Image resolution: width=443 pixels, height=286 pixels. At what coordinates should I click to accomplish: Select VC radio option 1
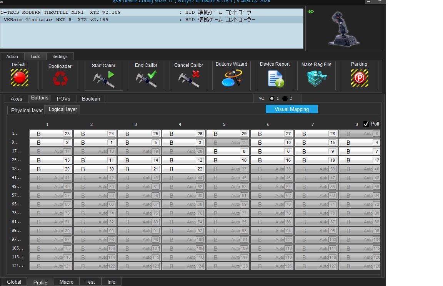coord(272,98)
